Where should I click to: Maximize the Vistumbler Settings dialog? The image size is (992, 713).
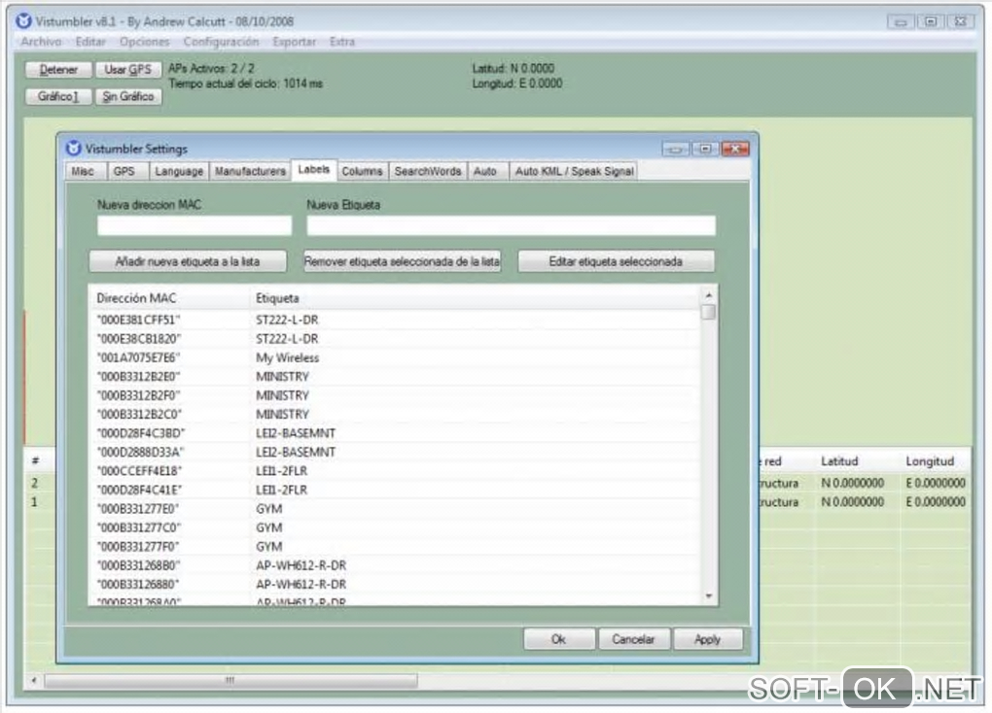click(x=705, y=149)
